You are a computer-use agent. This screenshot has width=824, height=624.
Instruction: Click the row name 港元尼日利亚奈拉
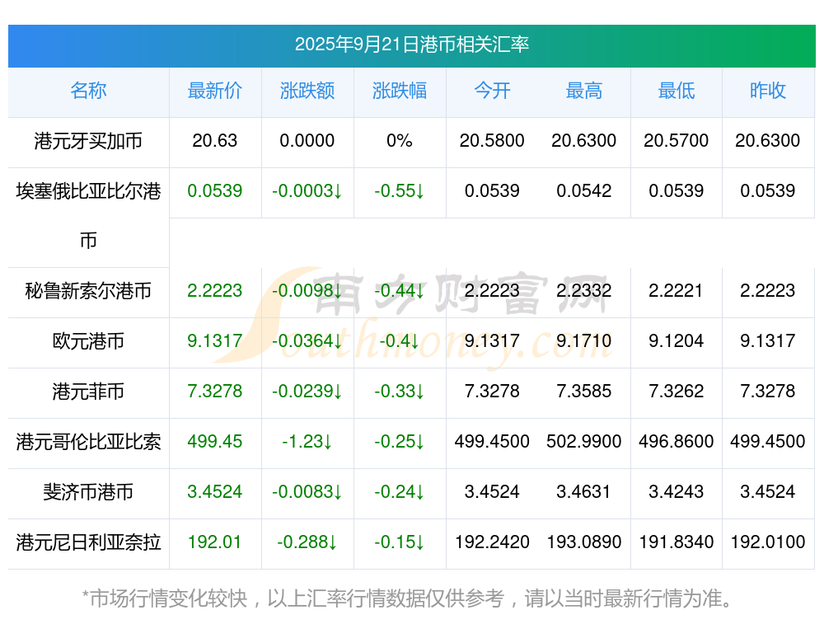88,542
